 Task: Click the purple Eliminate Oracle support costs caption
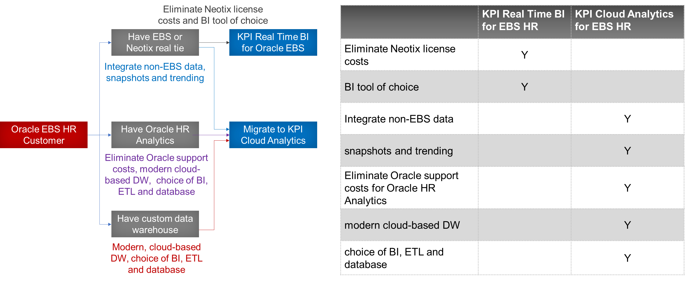156,175
